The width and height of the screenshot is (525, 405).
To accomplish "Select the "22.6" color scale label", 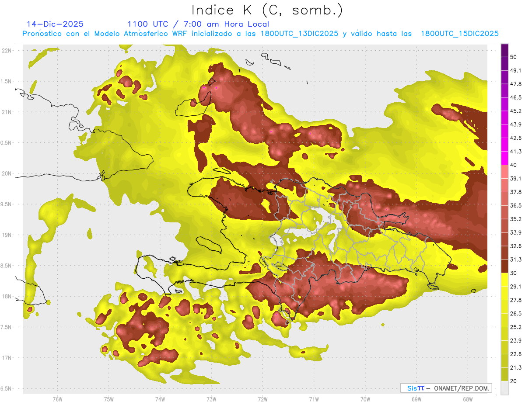I will coord(516,354).
